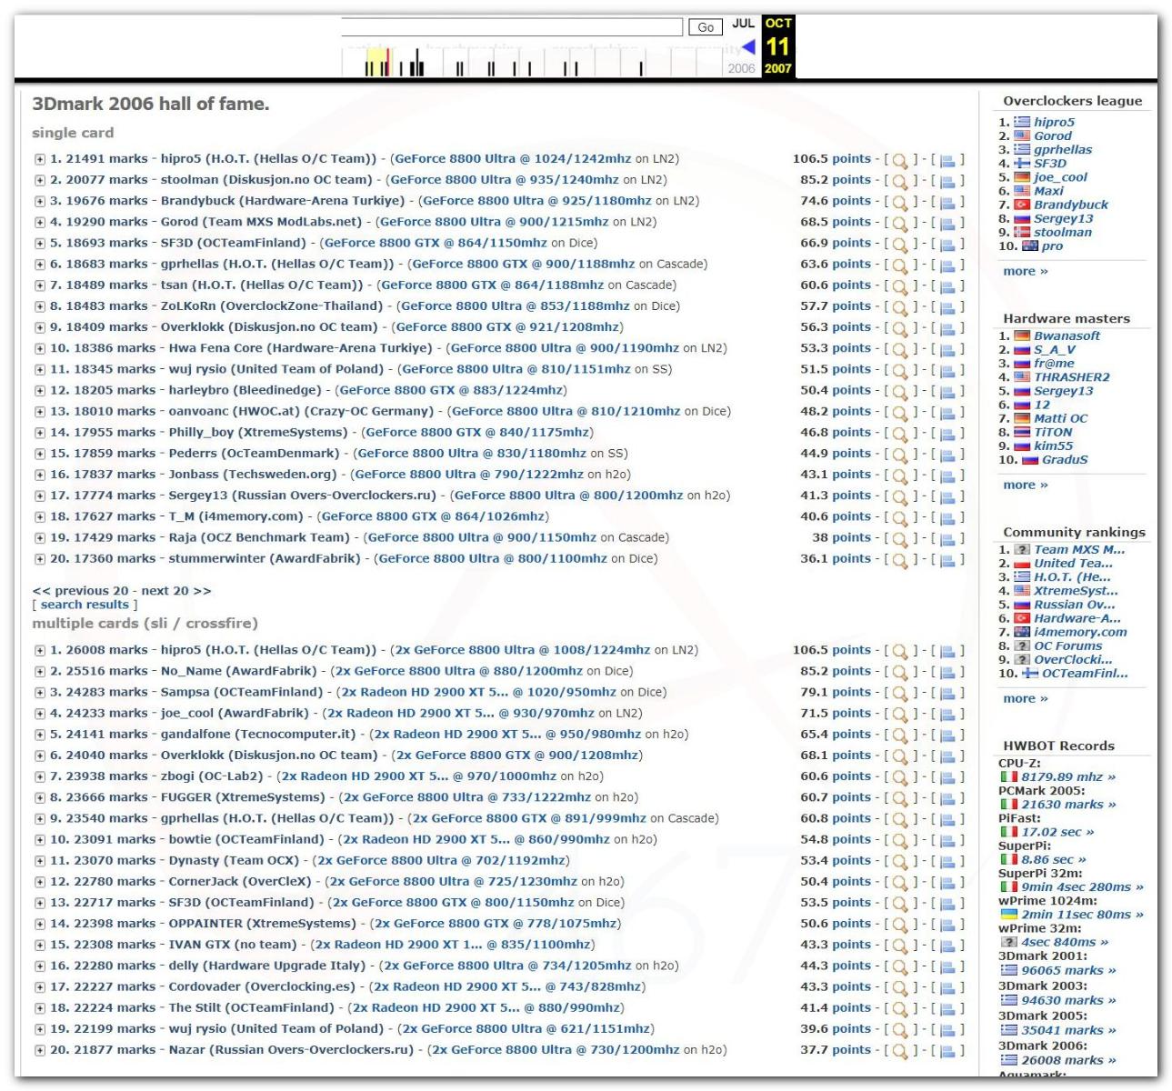Expand the 17774 marks Sergey13 row

(40, 495)
